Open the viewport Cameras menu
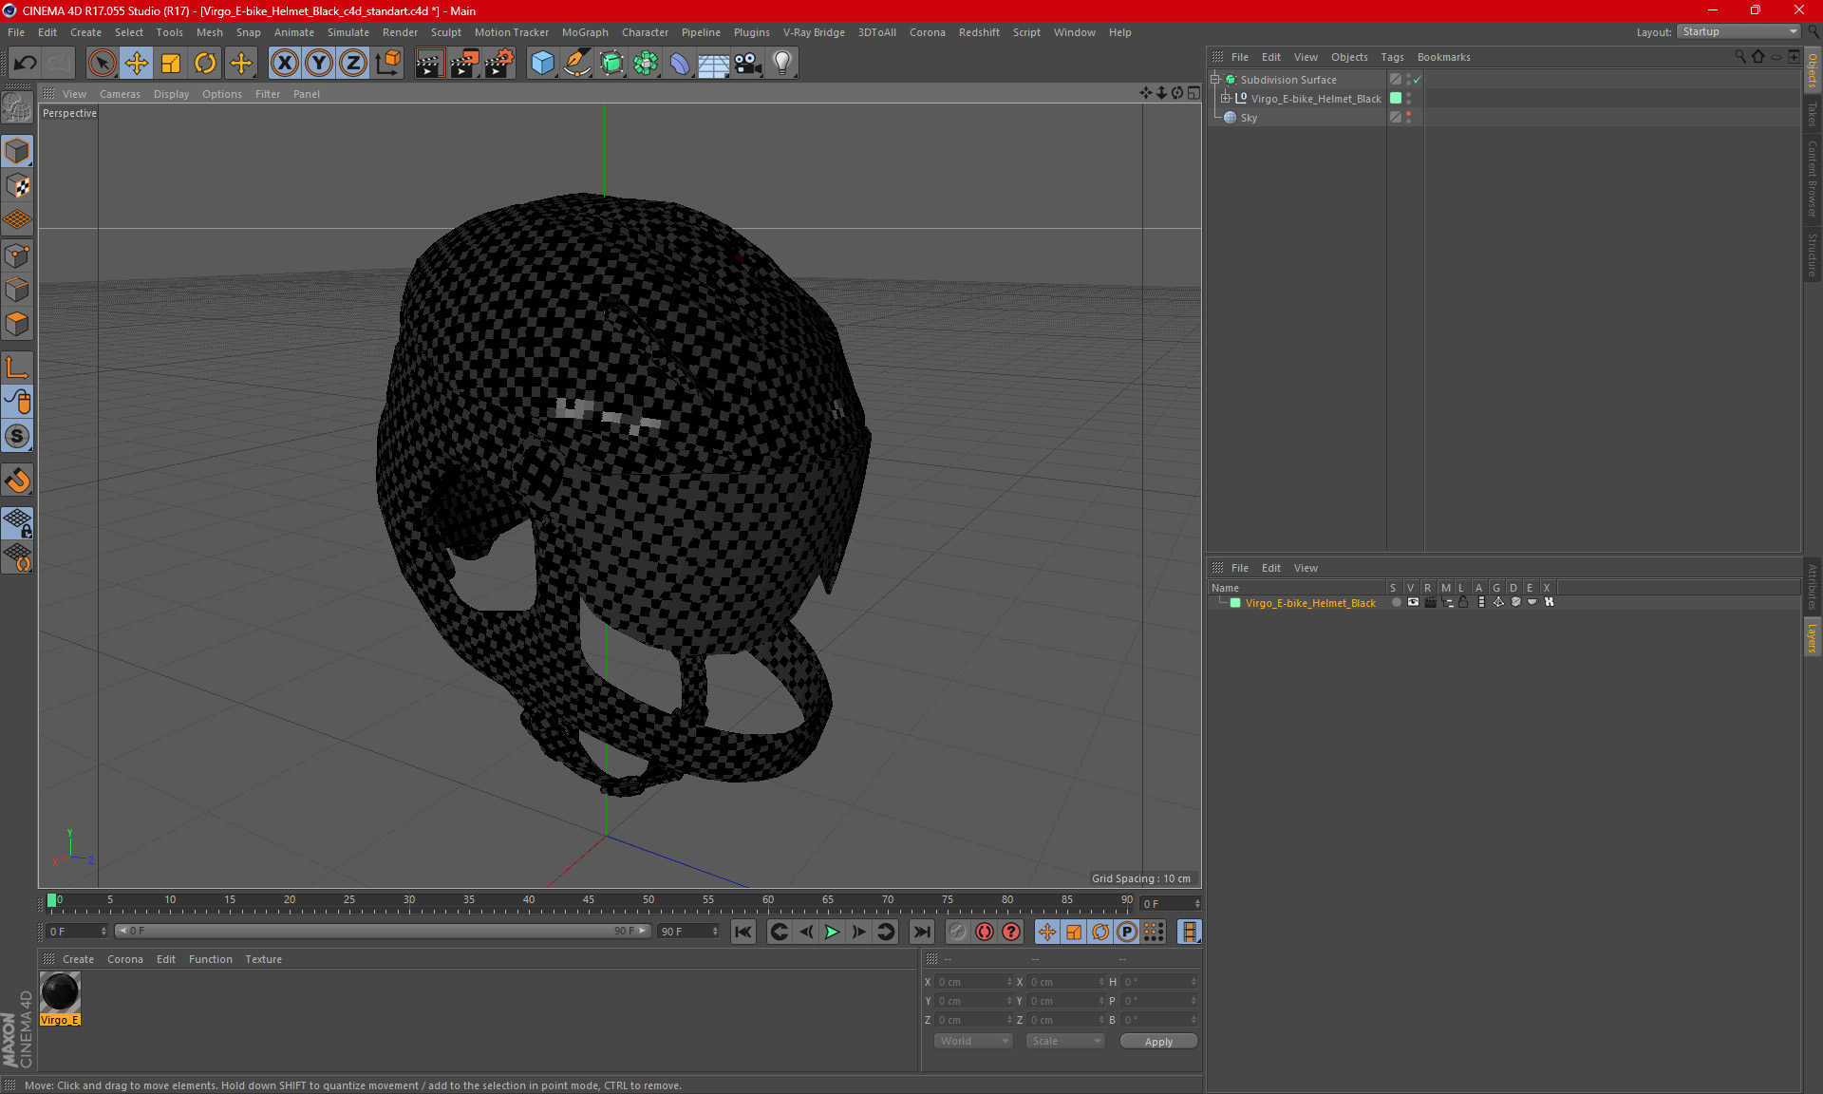The height and width of the screenshot is (1094, 1823). pyautogui.click(x=120, y=94)
